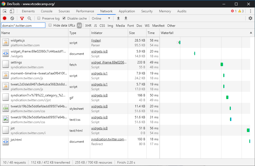Select the widget_iframe document icon
Screen dimensions: 255x166
tap(6, 53)
